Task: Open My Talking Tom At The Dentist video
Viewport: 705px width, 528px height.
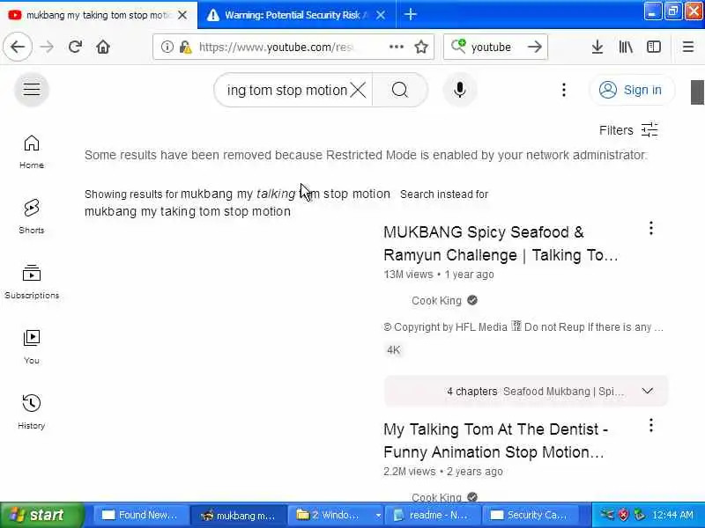Action: [x=495, y=441]
